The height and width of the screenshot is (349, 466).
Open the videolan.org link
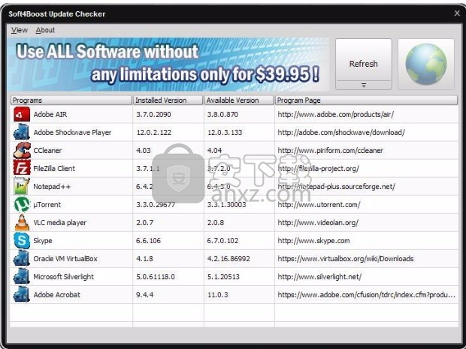pyautogui.click(x=318, y=223)
